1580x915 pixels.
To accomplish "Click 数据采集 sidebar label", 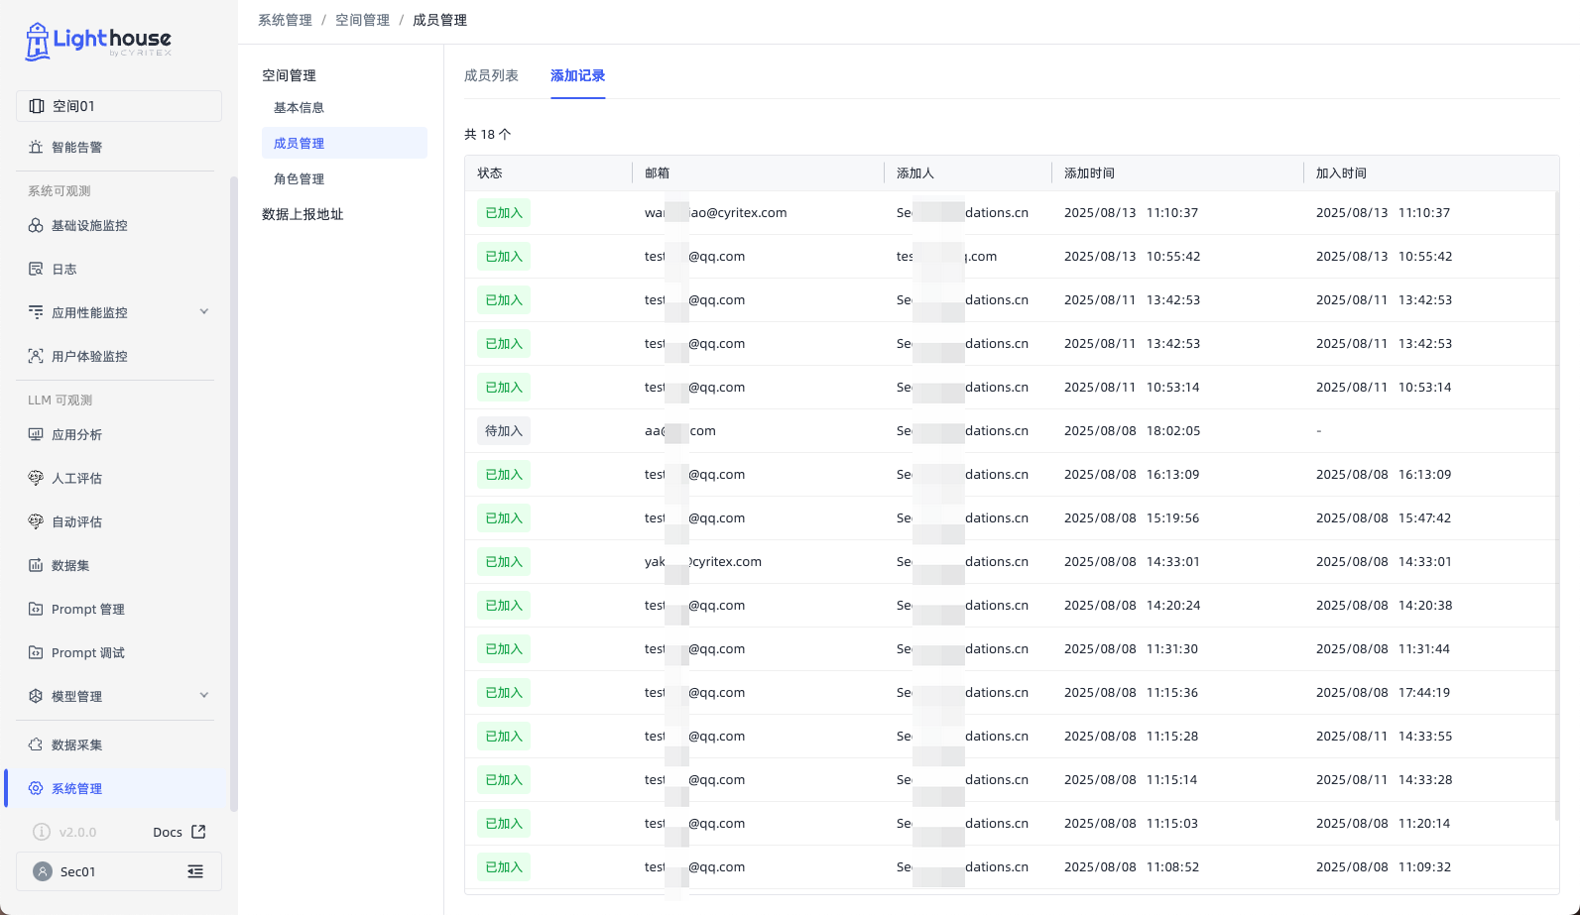I will point(76,744).
